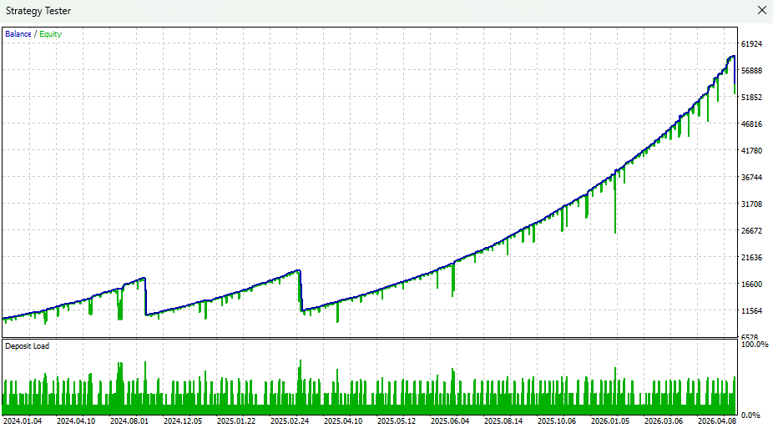Image resolution: width=773 pixels, height=428 pixels.
Task: Select the Equity legend label
Action: [50, 34]
